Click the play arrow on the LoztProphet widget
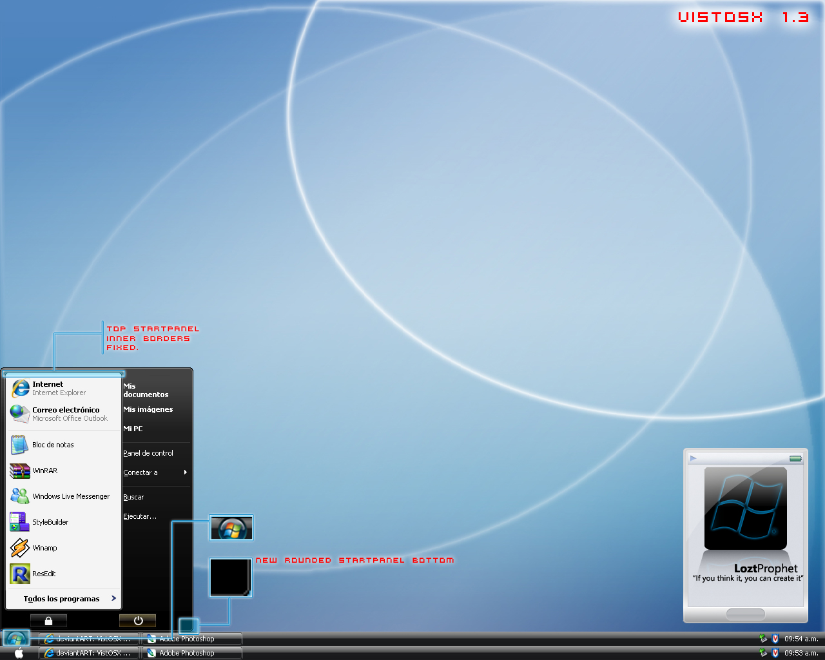 (694, 458)
